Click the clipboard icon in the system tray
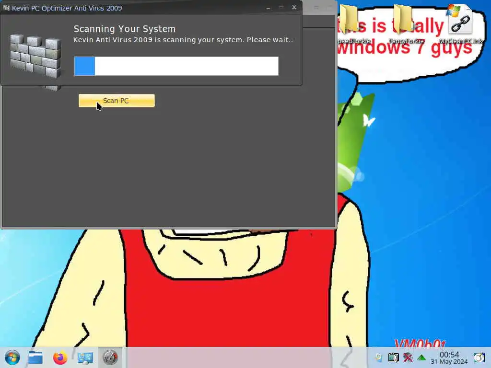Image resolution: width=491 pixels, height=368 pixels. pyautogui.click(x=393, y=357)
